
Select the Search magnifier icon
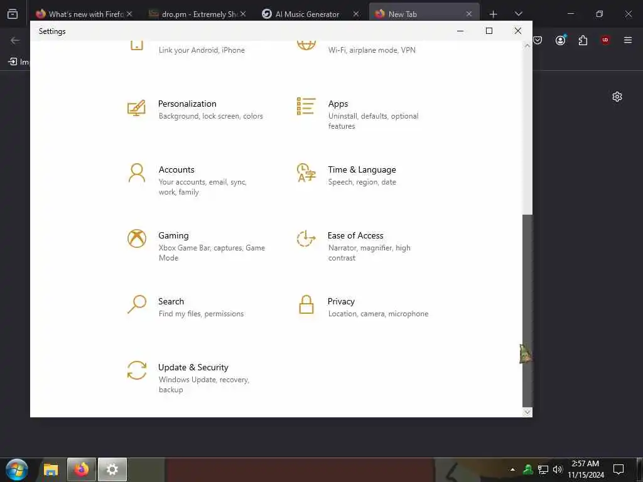pyautogui.click(x=136, y=304)
